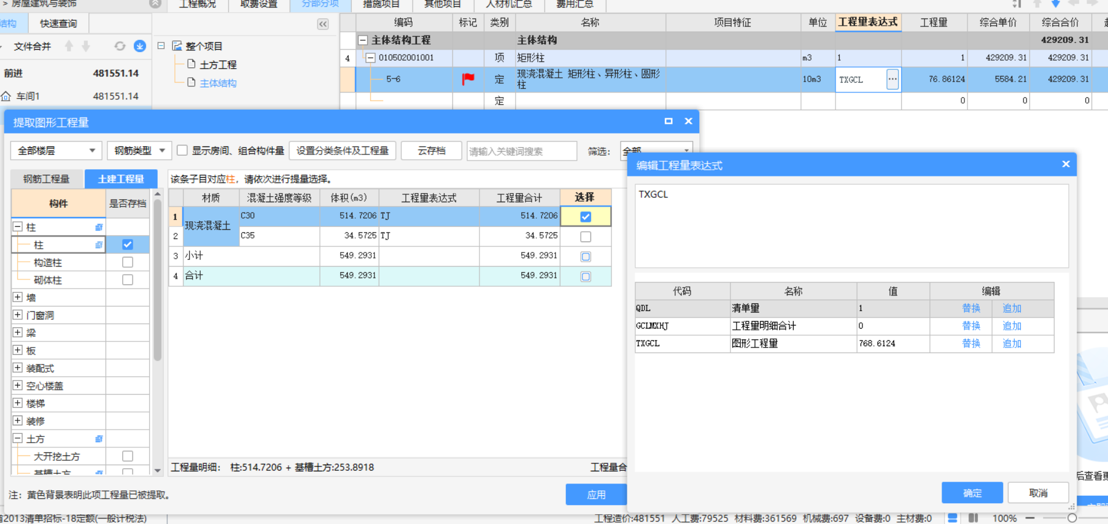Open the 钢筋类型 dropdown
Viewport: 1108px width, 524px height.
(x=139, y=150)
